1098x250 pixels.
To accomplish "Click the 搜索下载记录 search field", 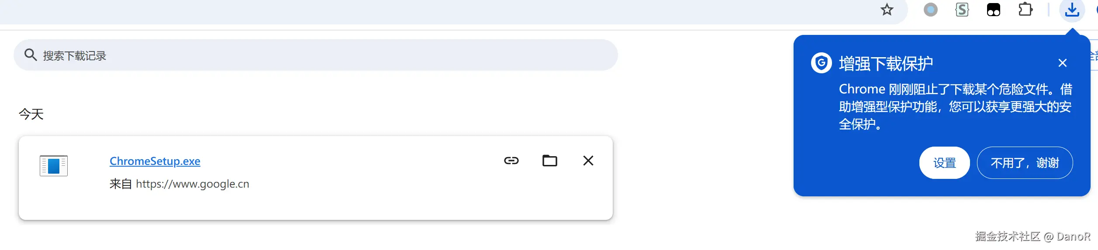I will [306, 55].
